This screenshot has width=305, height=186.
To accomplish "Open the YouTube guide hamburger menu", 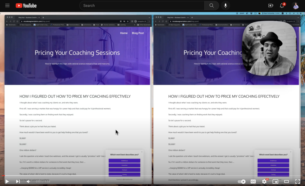I will coord(7,6).
